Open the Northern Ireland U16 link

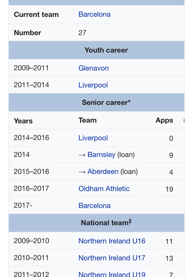point(112,241)
